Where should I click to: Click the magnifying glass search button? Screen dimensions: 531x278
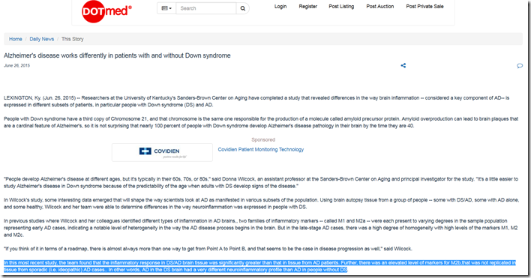pyautogui.click(x=243, y=8)
